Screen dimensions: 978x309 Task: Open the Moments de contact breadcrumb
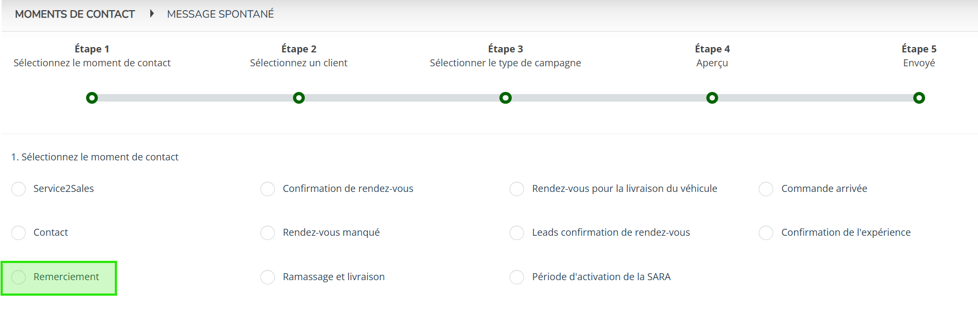coord(75,14)
